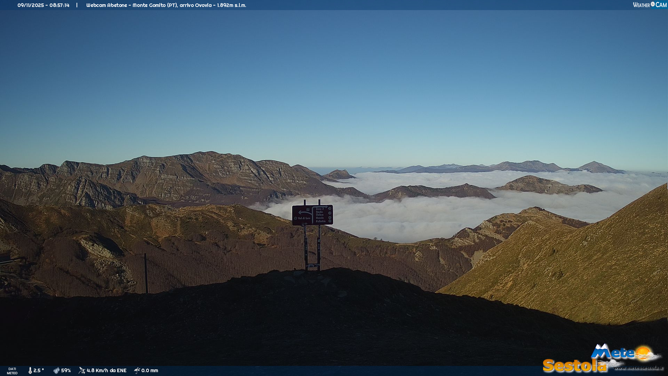The image size is (668, 376).
Task: Click the thin pole on left slope
Action: [146, 273]
